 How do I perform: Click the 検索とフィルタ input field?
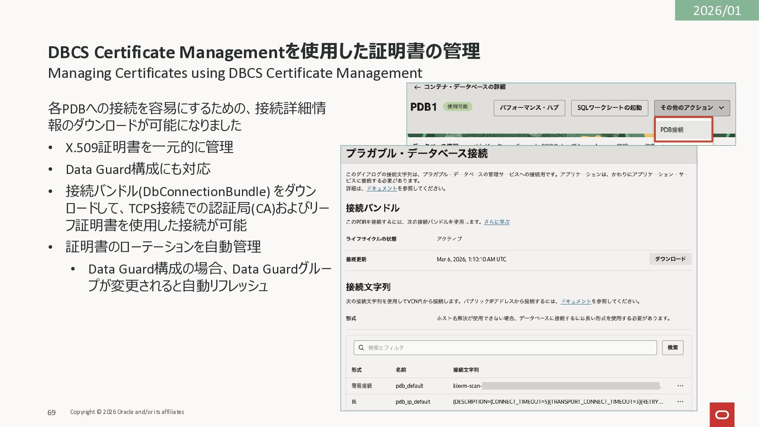pyautogui.click(x=510, y=348)
